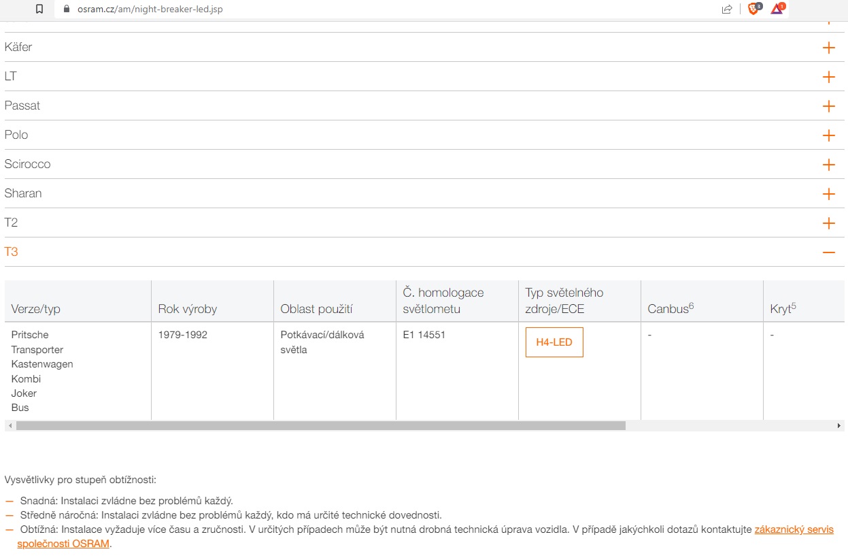Viewport: 848px width, 558px height.
Task: Expand Sharan row with its plus icon
Action: [x=828, y=194]
